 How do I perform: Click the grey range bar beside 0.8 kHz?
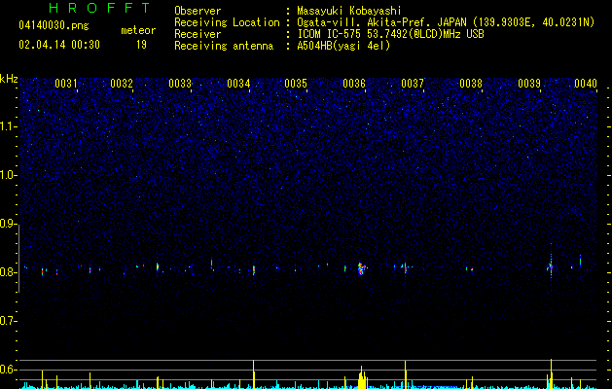pyautogui.click(x=18, y=259)
